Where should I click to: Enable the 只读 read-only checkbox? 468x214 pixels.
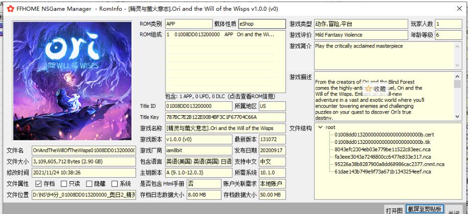pos(64,183)
